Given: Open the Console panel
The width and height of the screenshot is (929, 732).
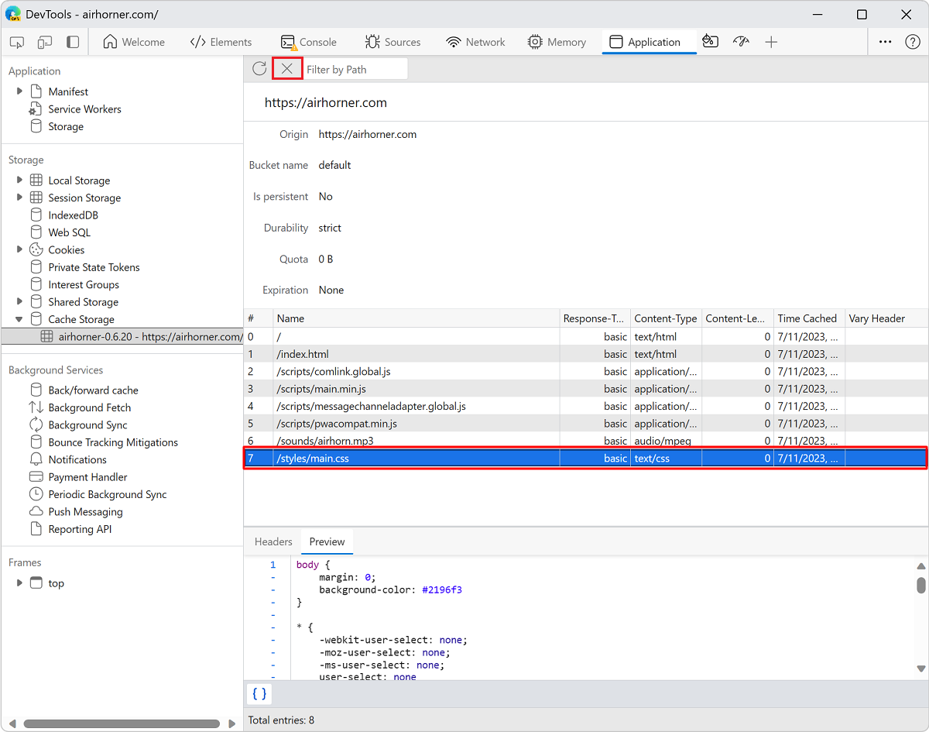Looking at the screenshot, I should pos(308,43).
